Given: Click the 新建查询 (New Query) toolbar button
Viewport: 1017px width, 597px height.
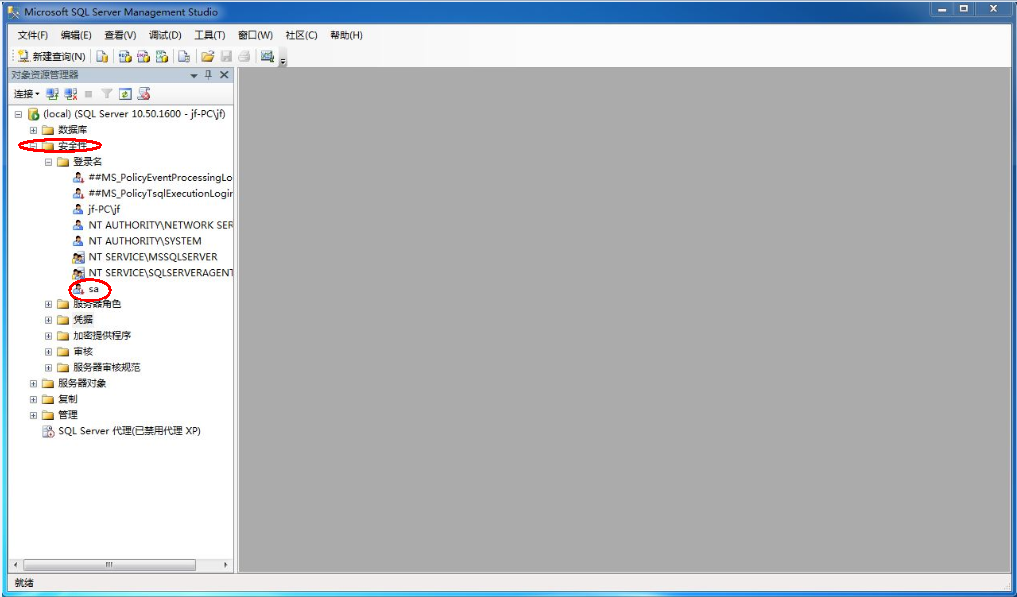Looking at the screenshot, I should click(x=51, y=56).
